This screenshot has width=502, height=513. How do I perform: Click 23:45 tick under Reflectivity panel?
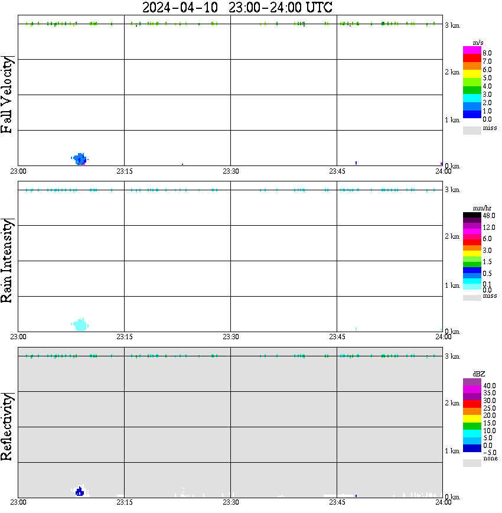pos(337,502)
